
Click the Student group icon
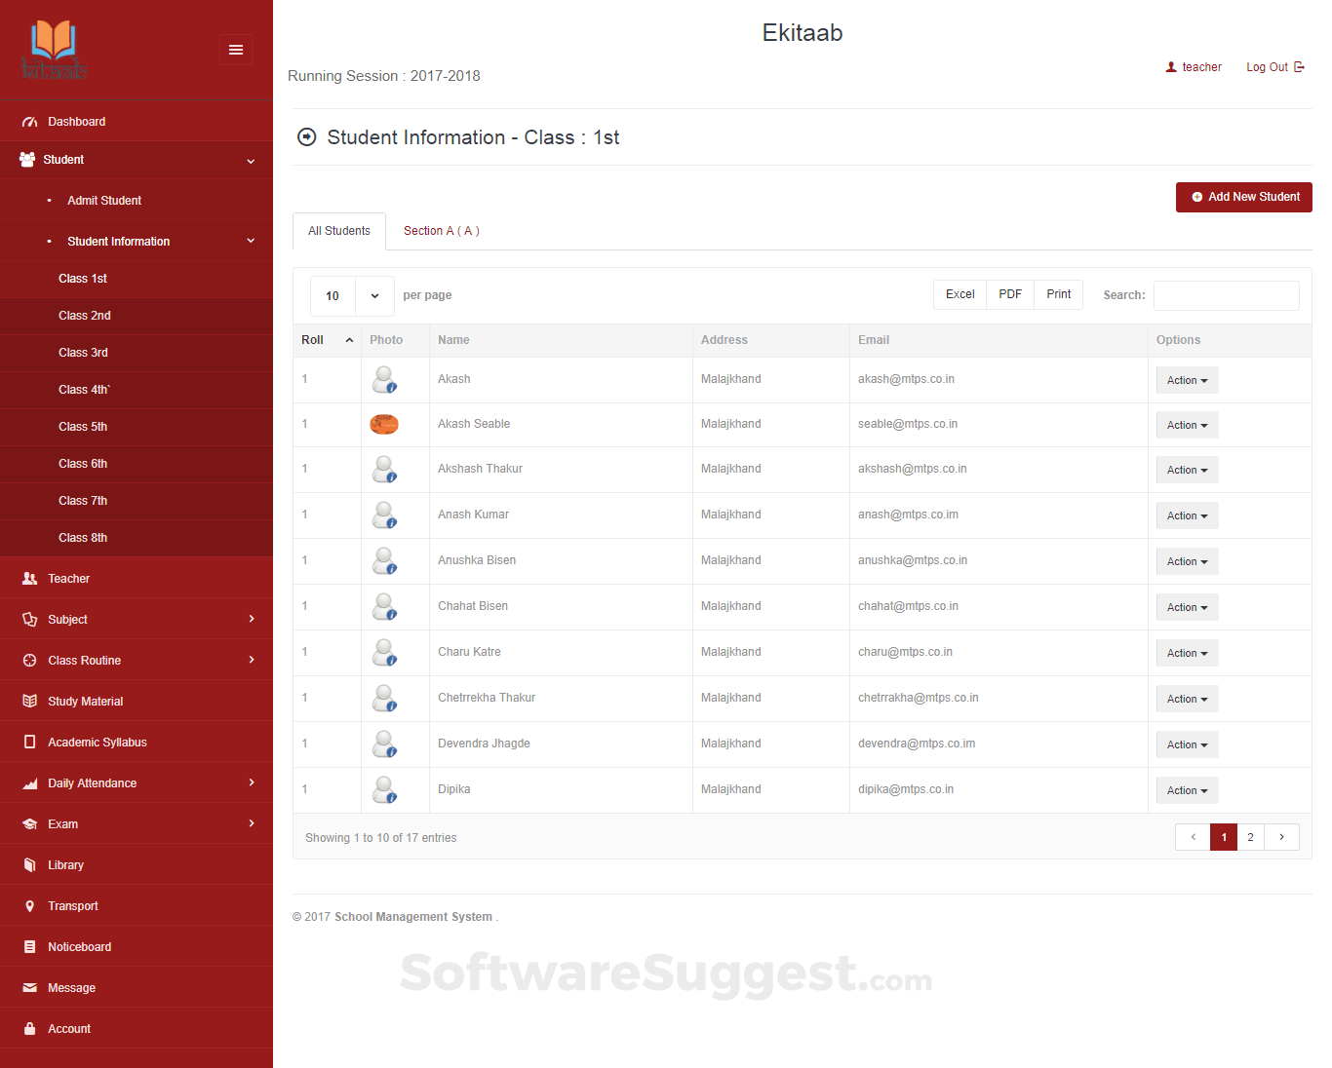(x=27, y=159)
